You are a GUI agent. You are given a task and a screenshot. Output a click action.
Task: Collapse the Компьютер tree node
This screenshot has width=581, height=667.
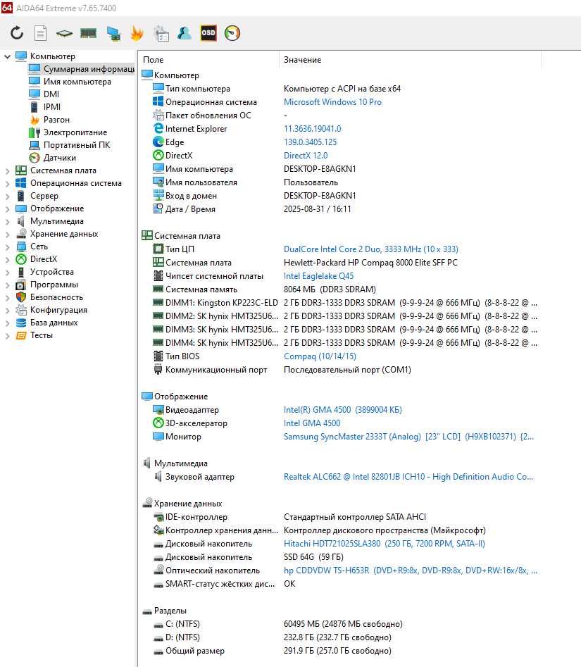pyautogui.click(x=7, y=56)
